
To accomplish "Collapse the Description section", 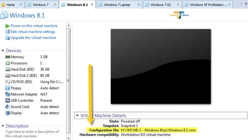I will tap(3, 126).
